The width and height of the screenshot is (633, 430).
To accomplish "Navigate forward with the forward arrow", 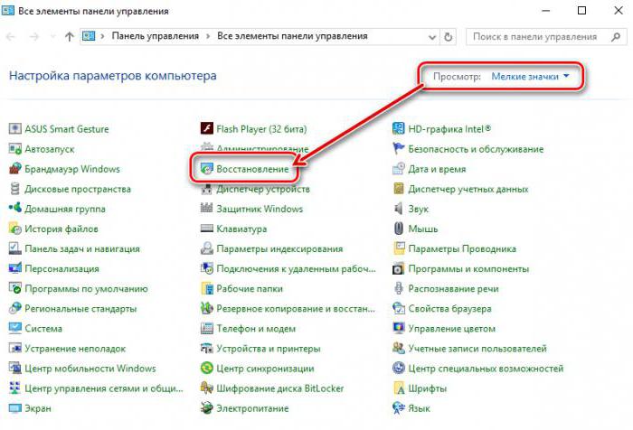I will coord(34,37).
